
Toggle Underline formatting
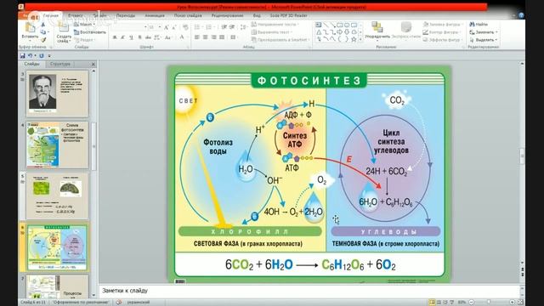click(x=131, y=37)
